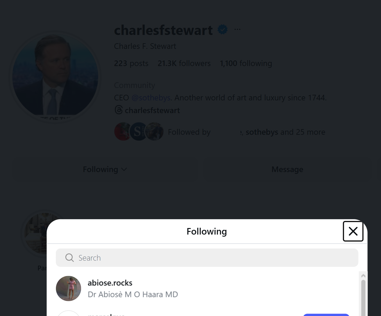Open abiose.rocks profile picture
Viewport: 381px width, 316px height.
click(x=68, y=288)
